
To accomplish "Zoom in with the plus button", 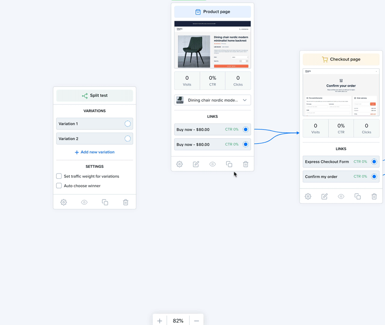I will (x=160, y=321).
